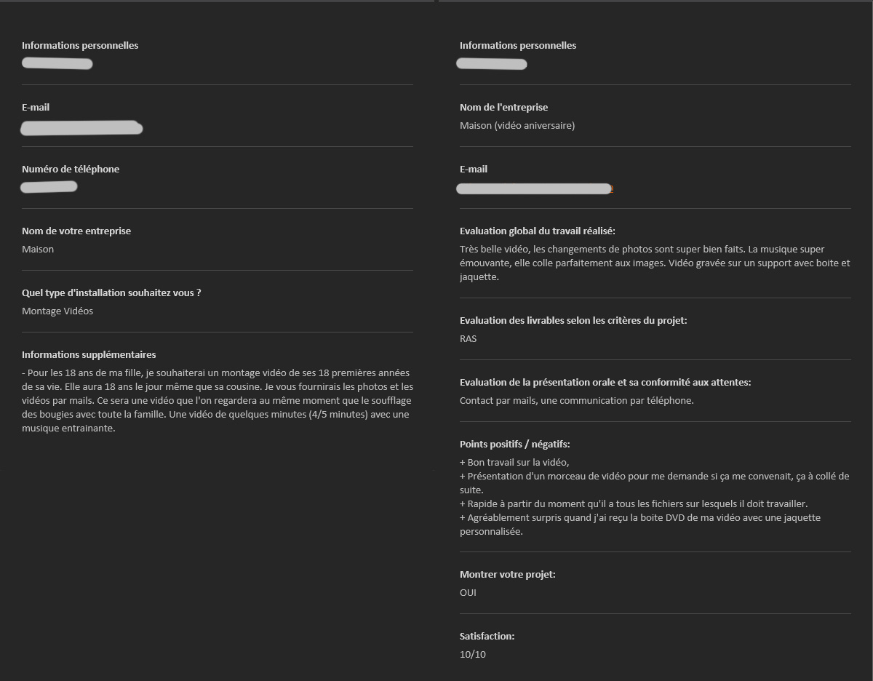Click the "Numéro de téléphone" label
The image size is (873, 681).
pyautogui.click(x=71, y=170)
